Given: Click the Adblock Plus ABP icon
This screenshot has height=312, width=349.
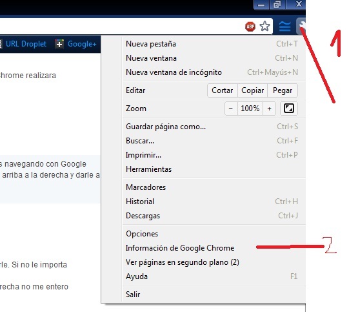Looking at the screenshot, I should (x=250, y=26).
